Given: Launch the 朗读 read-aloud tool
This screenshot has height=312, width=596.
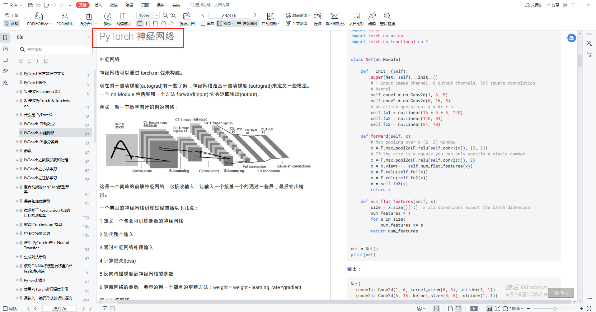Looking at the screenshot, I should click(372, 19).
